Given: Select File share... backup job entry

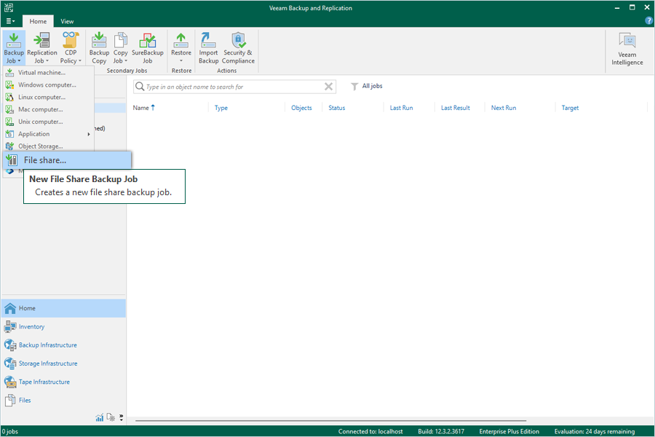Looking at the screenshot, I should click(67, 160).
